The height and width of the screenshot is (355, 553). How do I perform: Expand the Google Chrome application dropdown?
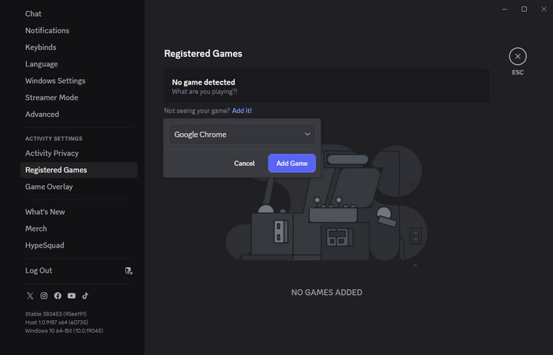[242, 134]
